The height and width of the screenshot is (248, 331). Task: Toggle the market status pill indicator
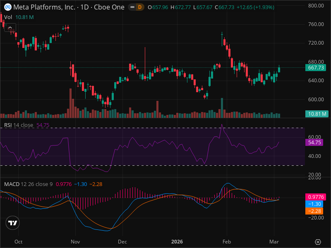point(132,7)
